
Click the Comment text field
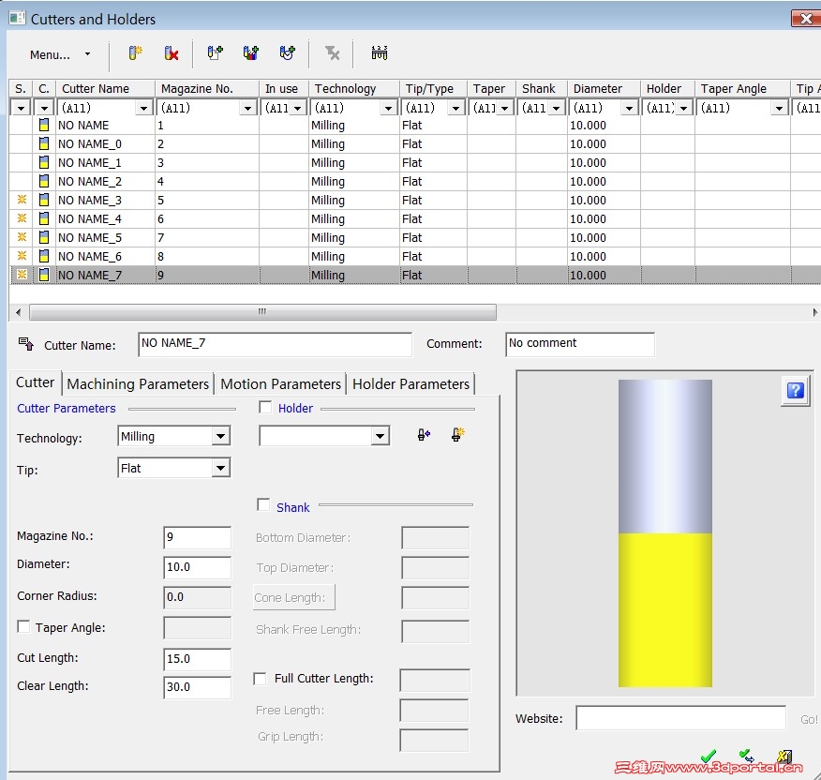click(x=580, y=344)
